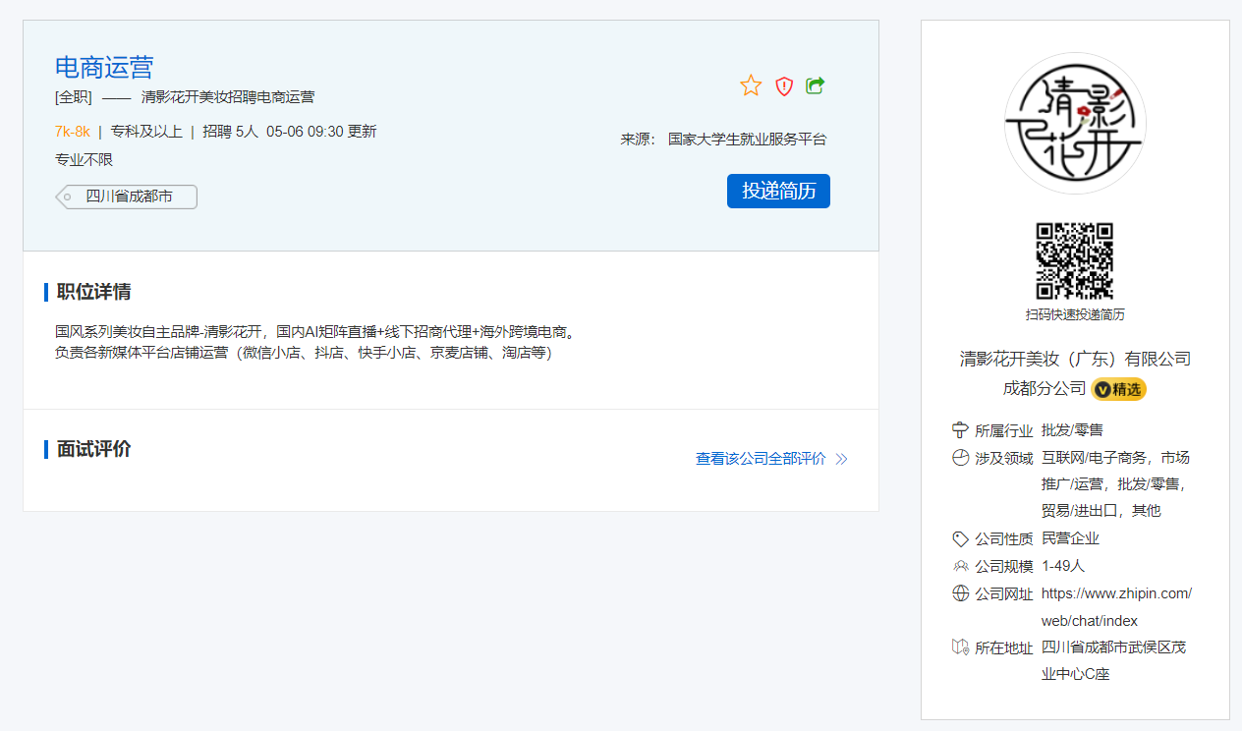Open 查看该公司全部评价 link
This screenshot has width=1242, height=731.
761,459
